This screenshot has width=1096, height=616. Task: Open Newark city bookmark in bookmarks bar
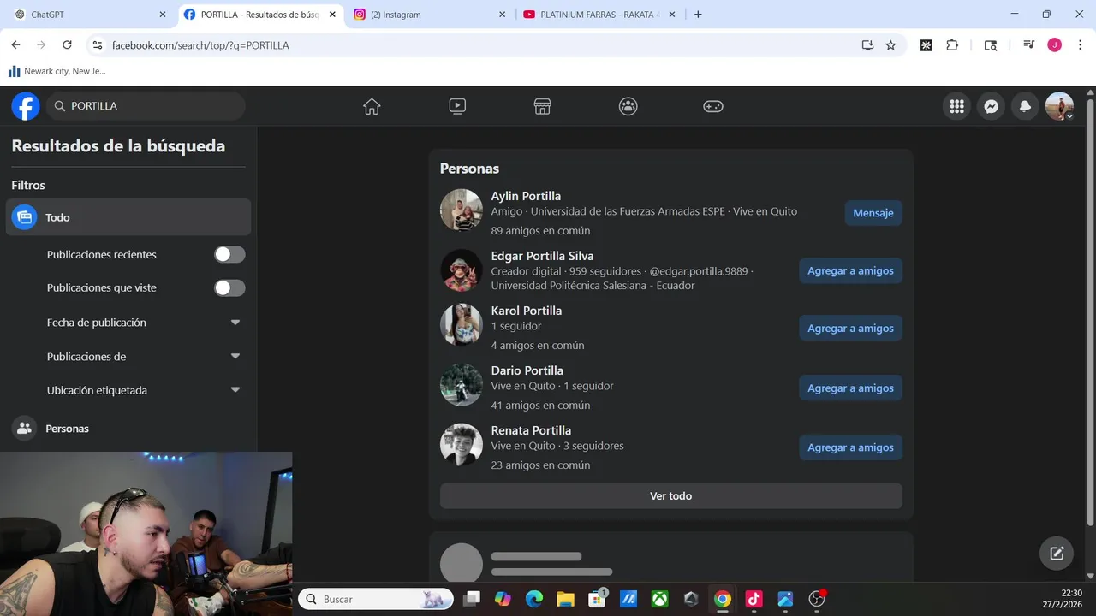point(57,72)
